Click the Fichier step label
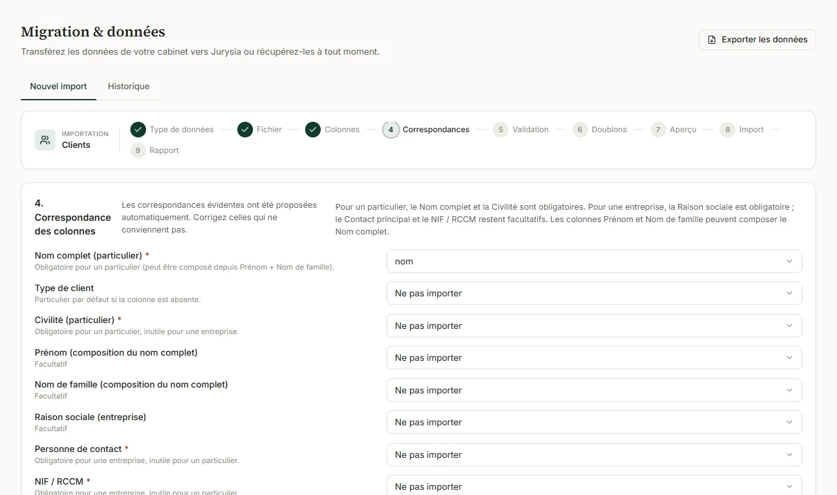Viewport: 837px width, 495px height. (269, 130)
